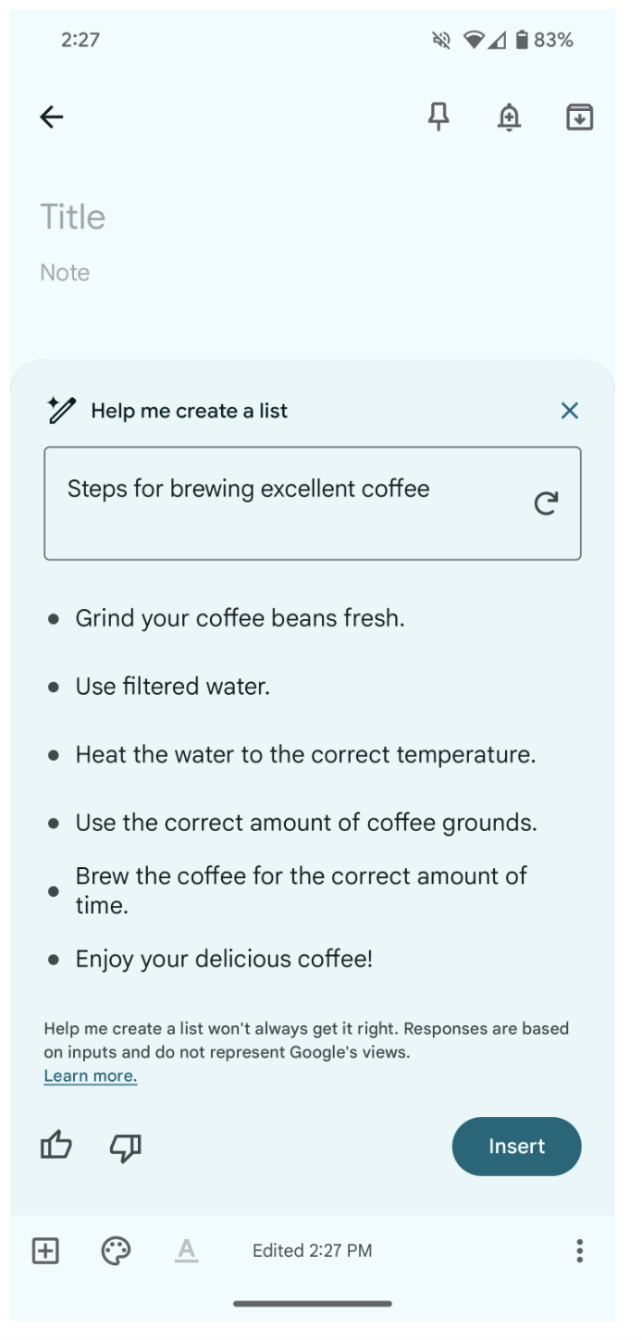
Task: Give thumbs down feedback on list
Action: click(125, 1148)
